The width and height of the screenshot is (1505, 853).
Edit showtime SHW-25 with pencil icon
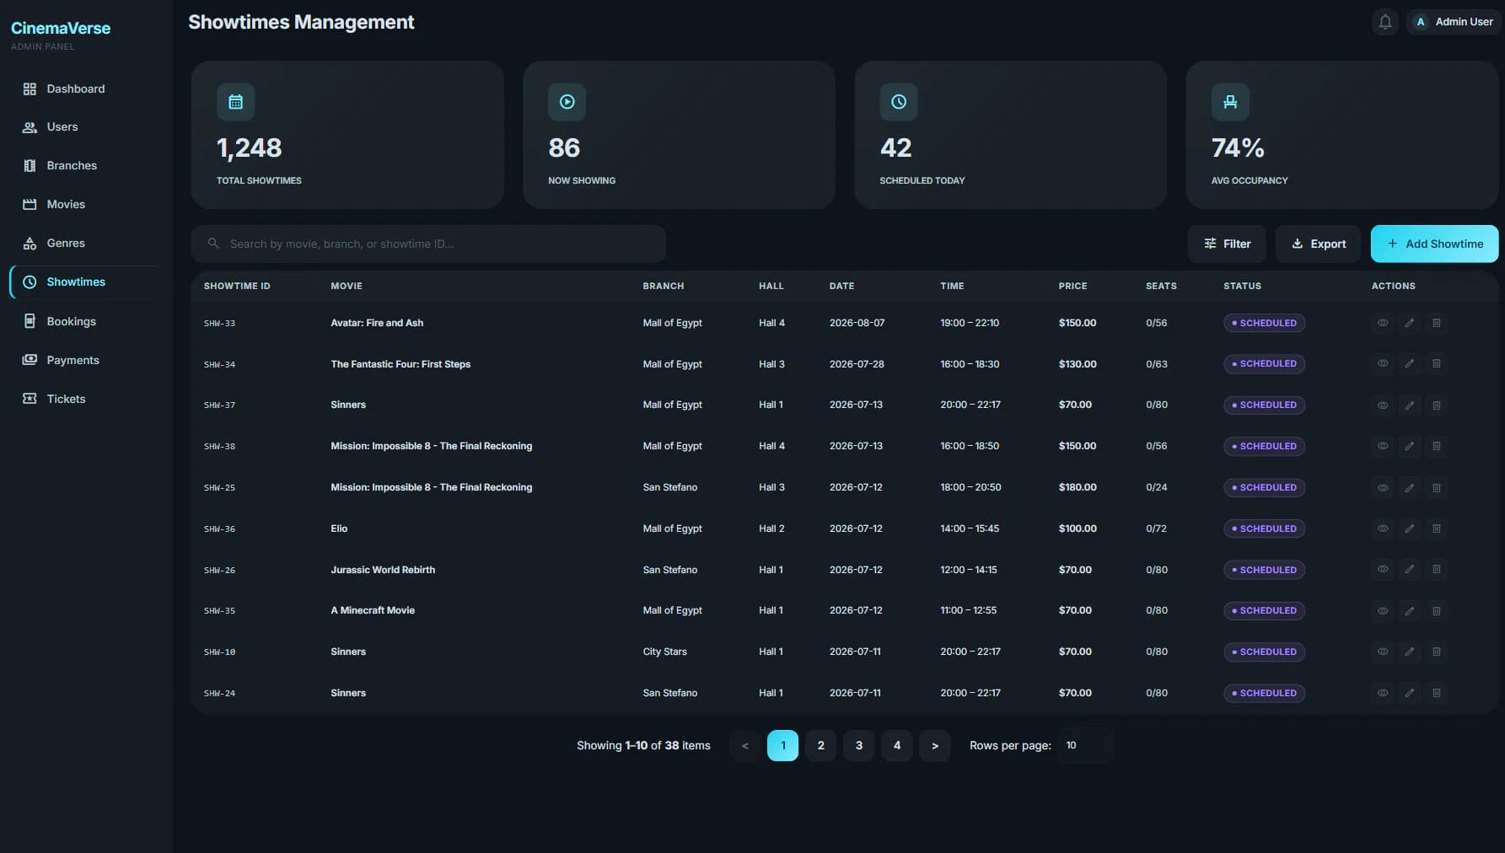[x=1410, y=487]
